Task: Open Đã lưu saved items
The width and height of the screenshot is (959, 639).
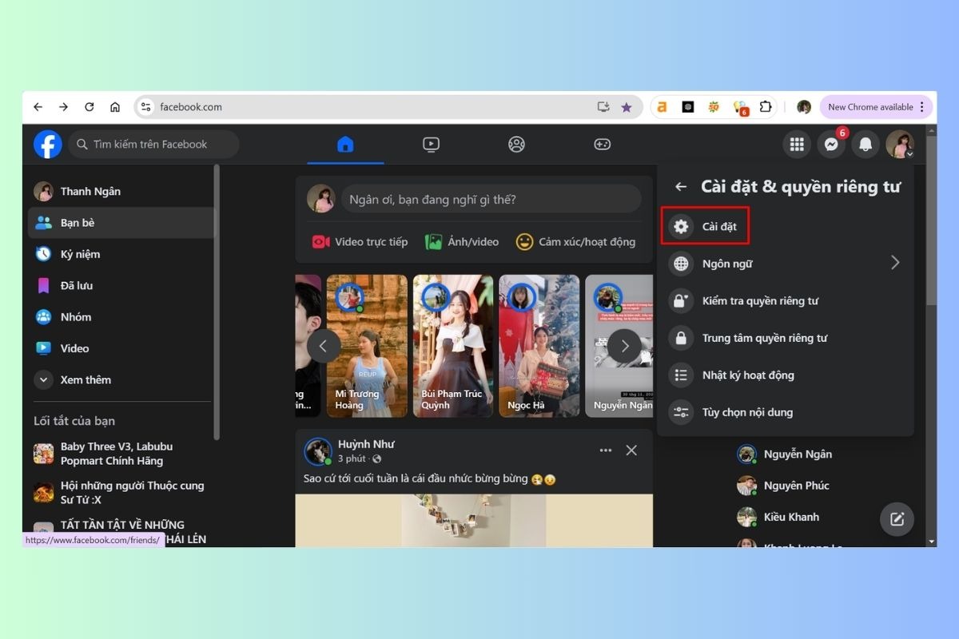Action: pyautogui.click(x=121, y=286)
